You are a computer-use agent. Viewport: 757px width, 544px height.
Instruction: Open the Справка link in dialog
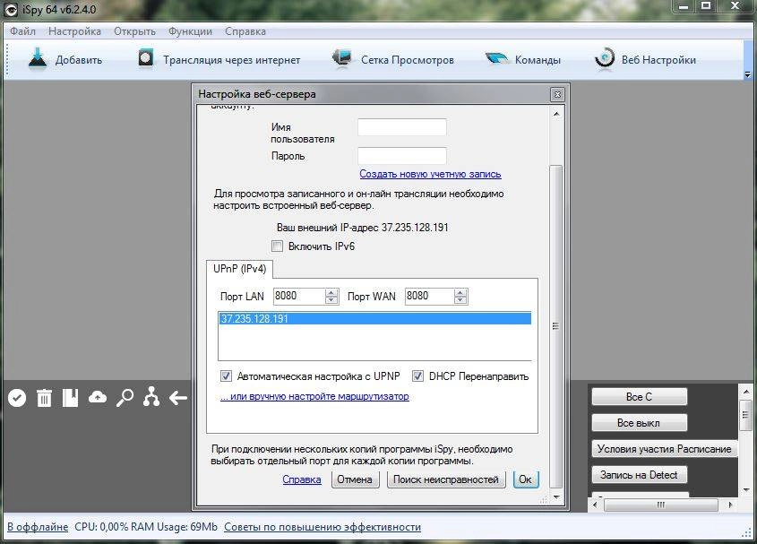[302, 479]
